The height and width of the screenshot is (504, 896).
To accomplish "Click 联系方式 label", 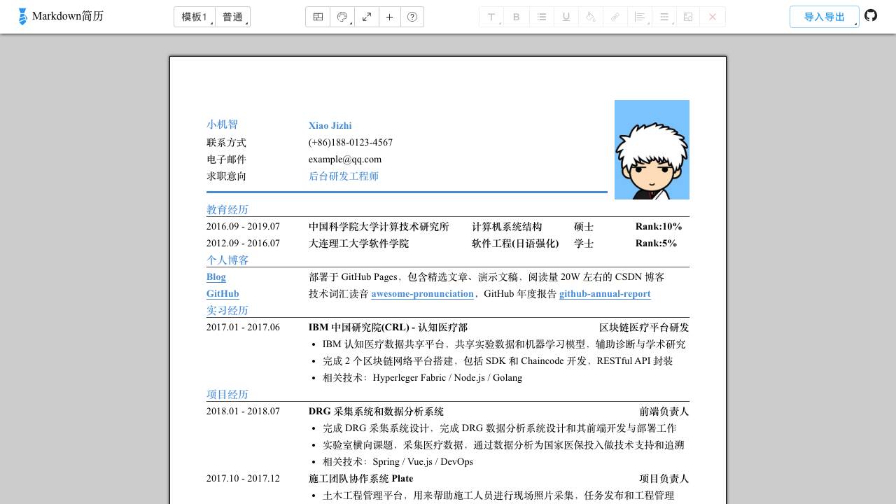I will pos(226,143).
